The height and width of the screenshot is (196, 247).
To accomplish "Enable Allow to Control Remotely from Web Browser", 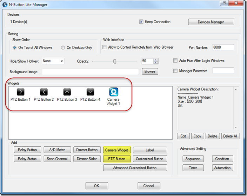I will [104, 47].
